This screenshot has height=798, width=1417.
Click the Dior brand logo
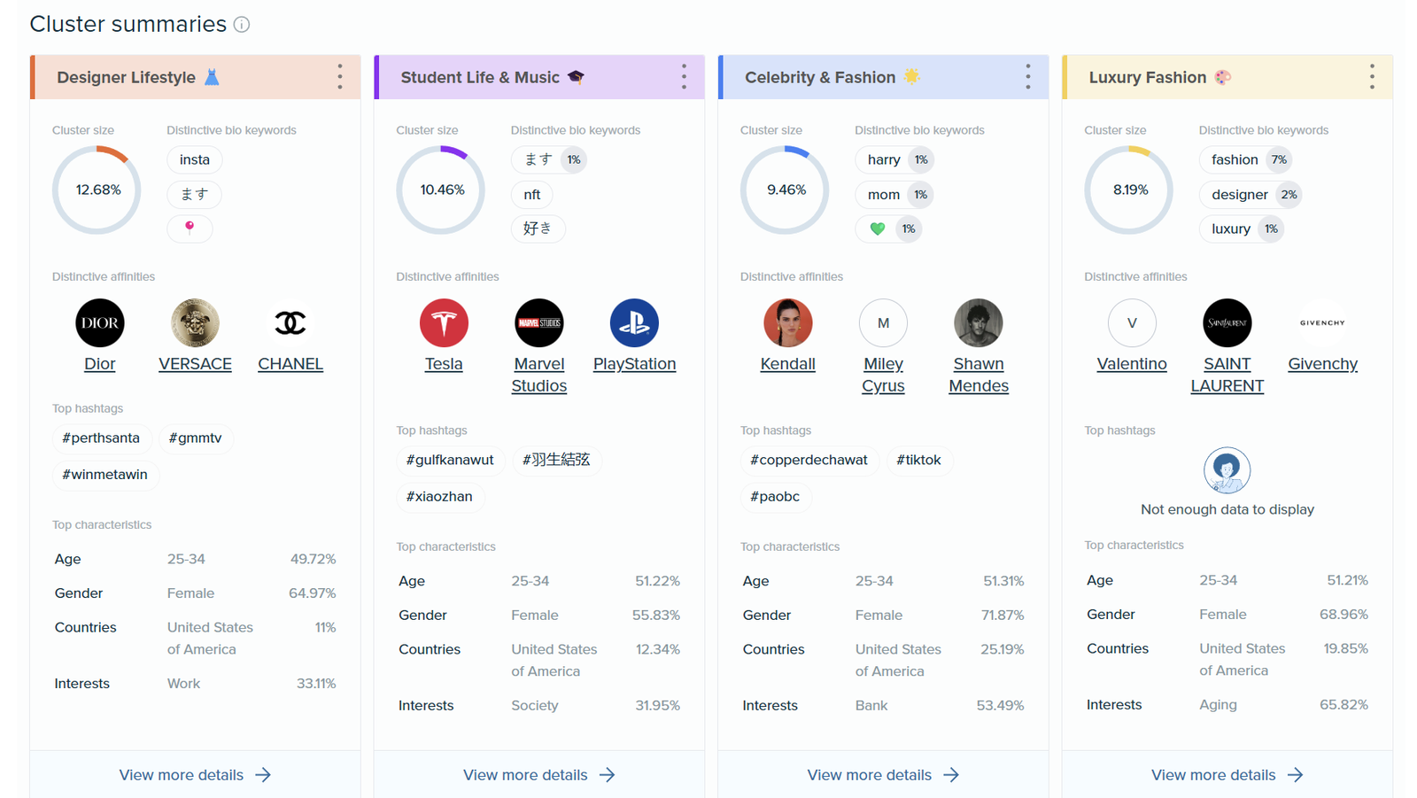(100, 323)
